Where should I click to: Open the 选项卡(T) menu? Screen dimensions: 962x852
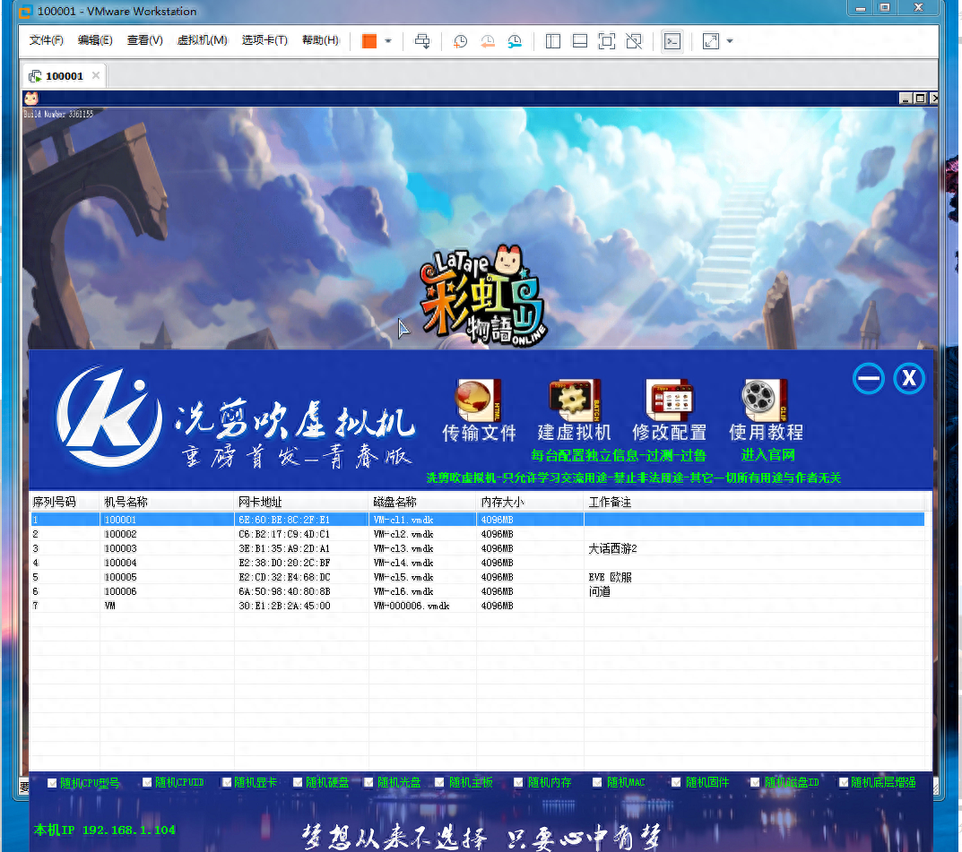(x=264, y=40)
